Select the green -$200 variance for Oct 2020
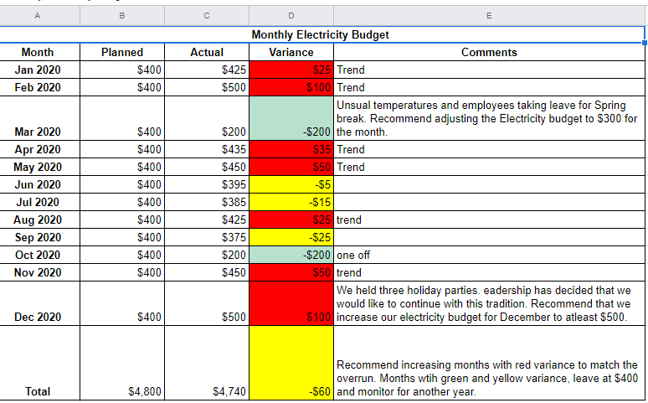Image resolution: width=648 pixels, height=403 pixels. [x=291, y=255]
